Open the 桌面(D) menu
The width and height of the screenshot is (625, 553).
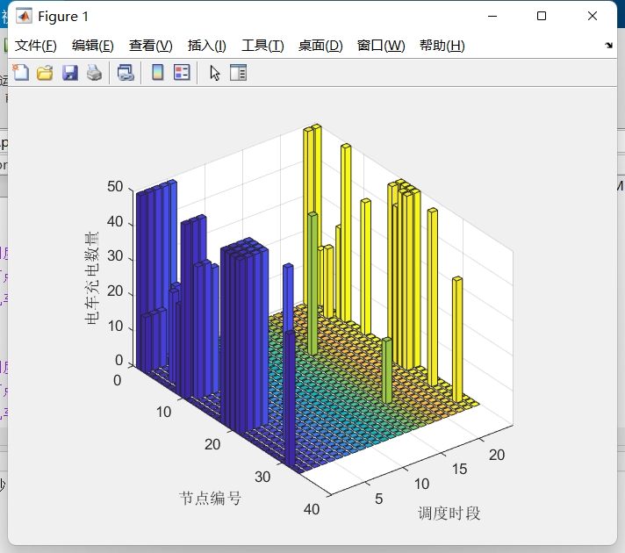tap(320, 46)
